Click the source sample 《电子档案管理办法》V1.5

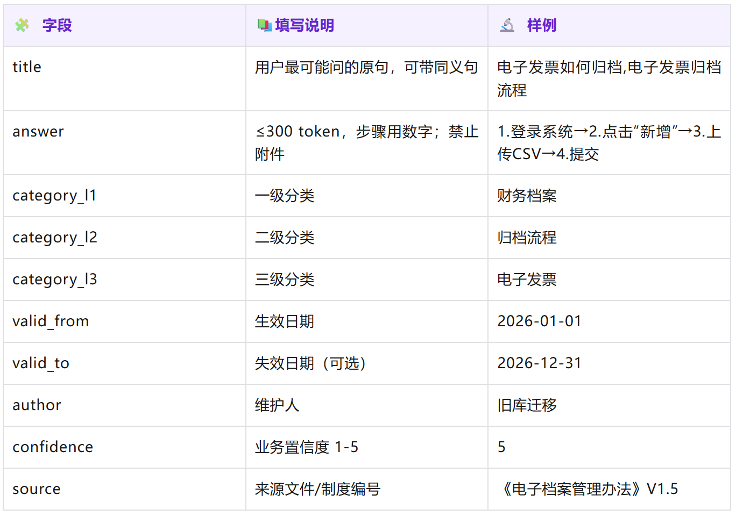[588, 489]
